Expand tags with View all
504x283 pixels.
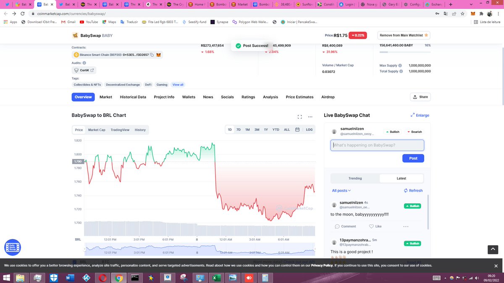[178, 85]
